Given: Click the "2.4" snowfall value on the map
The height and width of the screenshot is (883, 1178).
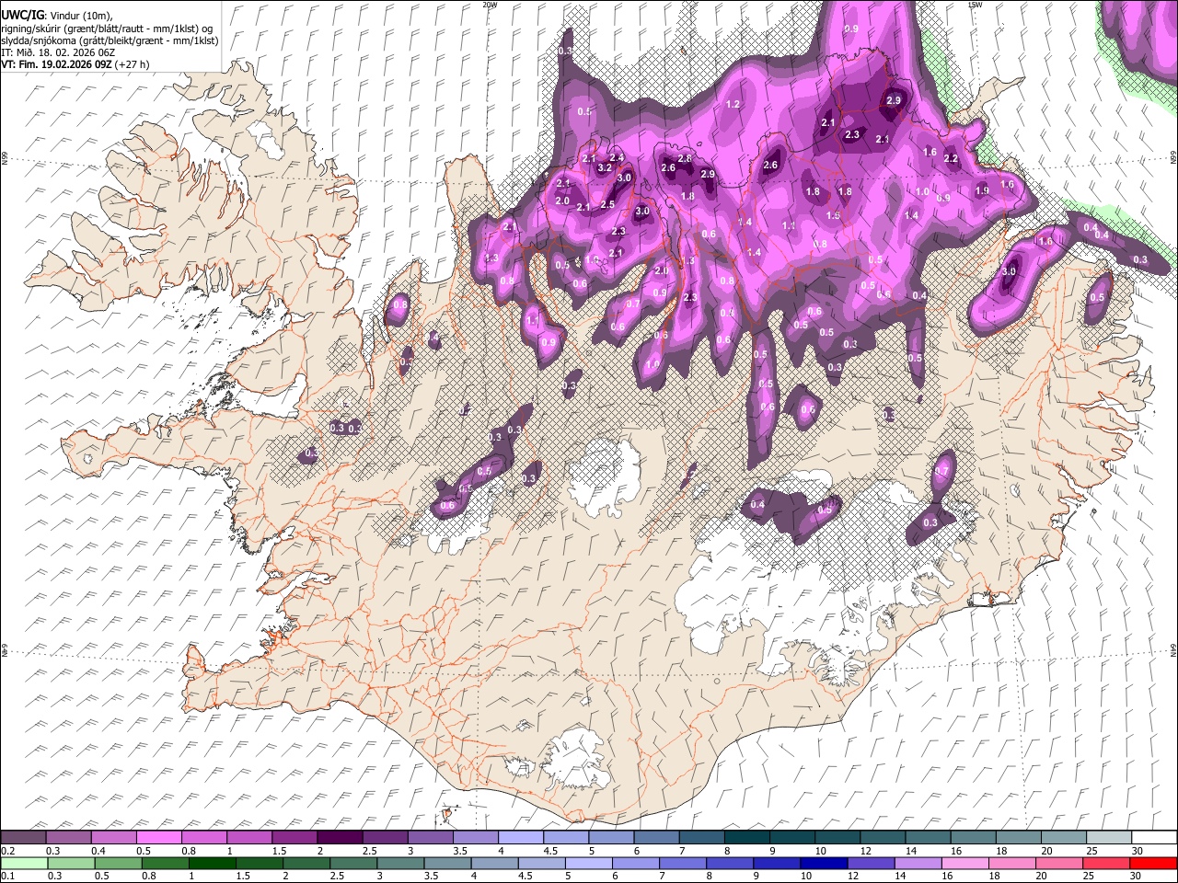Looking at the screenshot, I should (617, 158).
